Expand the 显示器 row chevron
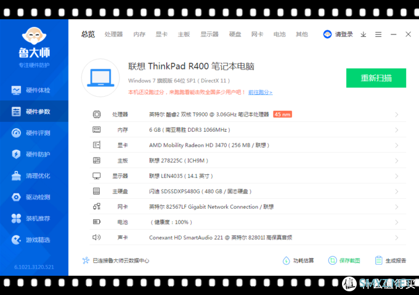The height and width of the screenshot is (295, 419). click(x=397, y=176)
